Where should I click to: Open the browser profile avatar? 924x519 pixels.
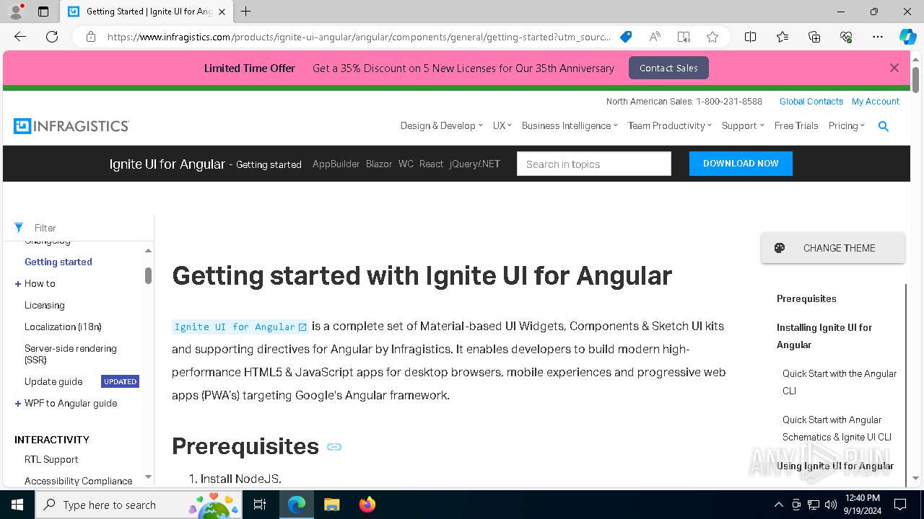(x=16, y=12)
